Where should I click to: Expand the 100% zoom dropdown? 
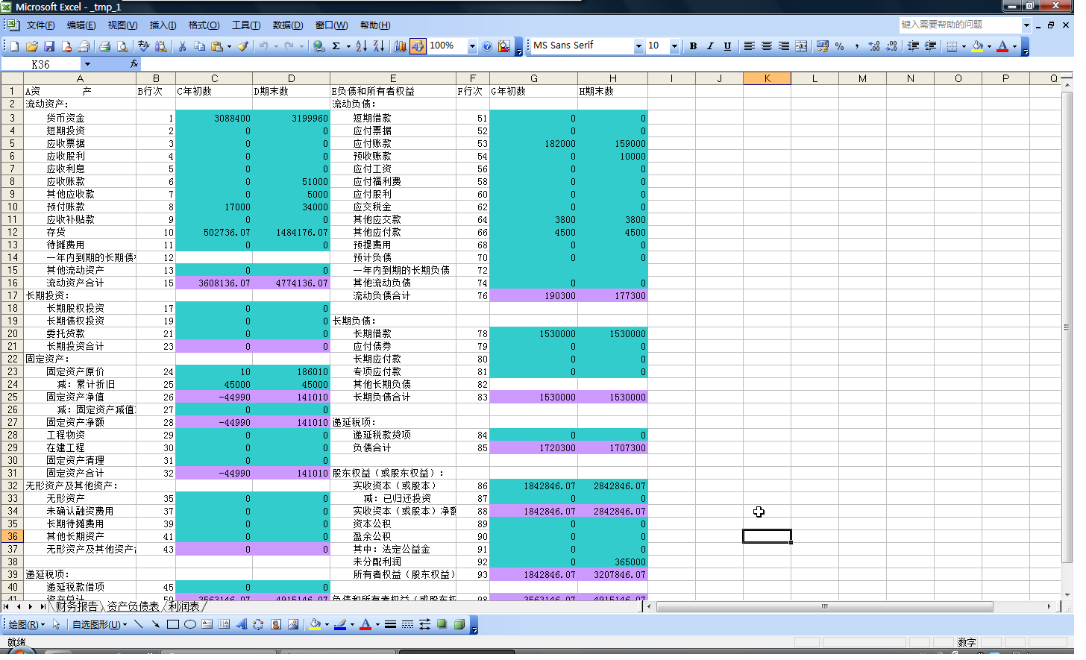tap(472, 46)
